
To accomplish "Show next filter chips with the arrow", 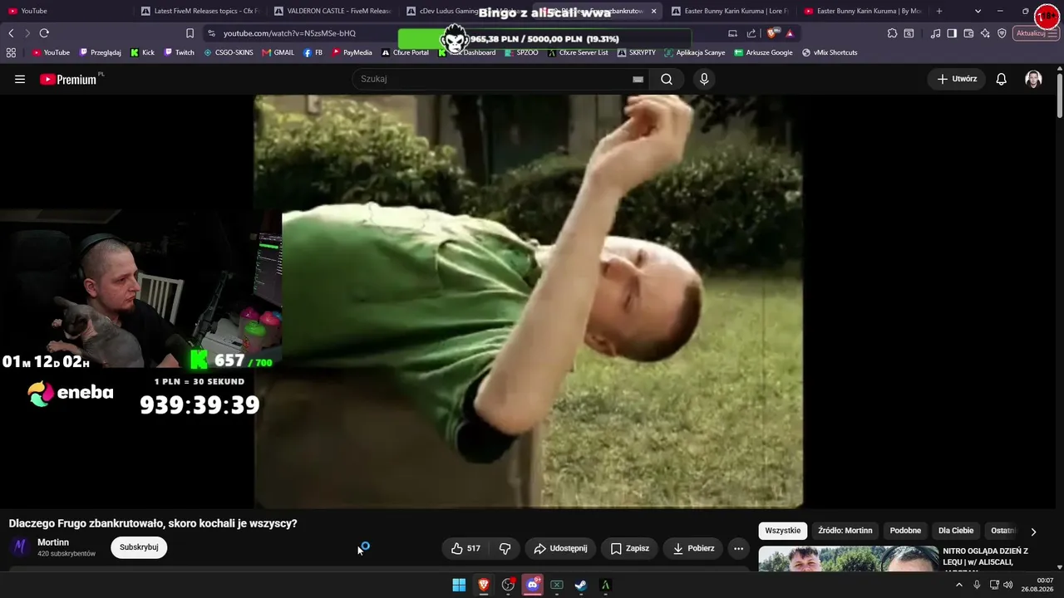I will [x=1033, y=532].
